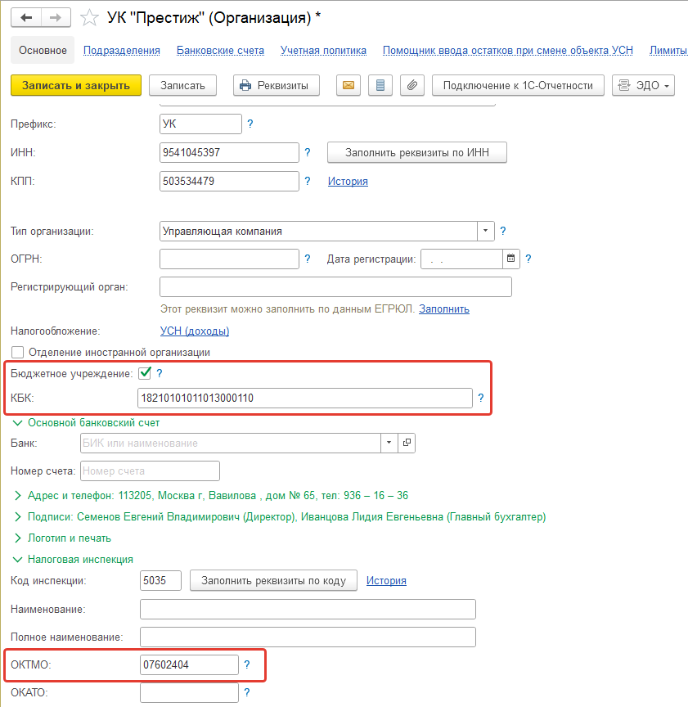Click the back arrow navigation button
This screenshot has width=688, height=707.
[x=27, y=17]
